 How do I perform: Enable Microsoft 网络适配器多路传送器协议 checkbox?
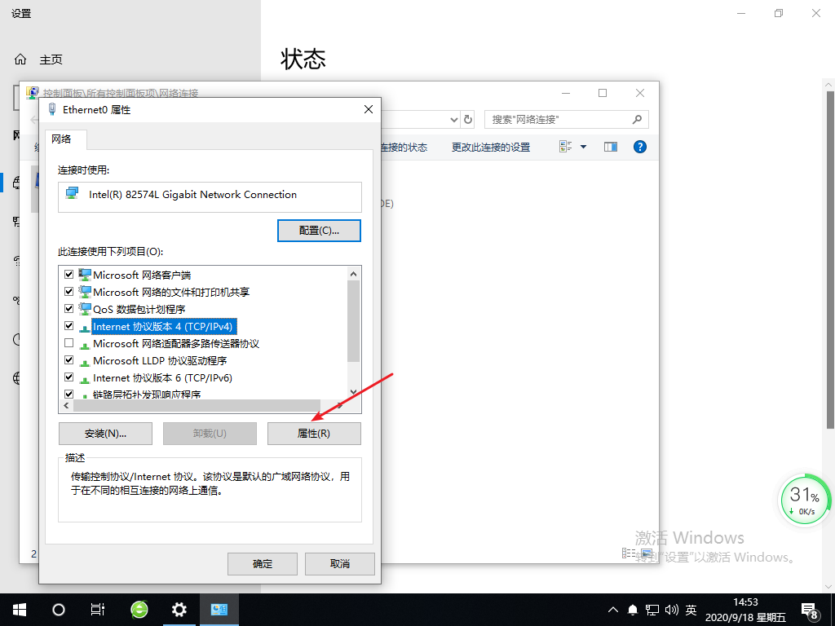click(69, 343)
